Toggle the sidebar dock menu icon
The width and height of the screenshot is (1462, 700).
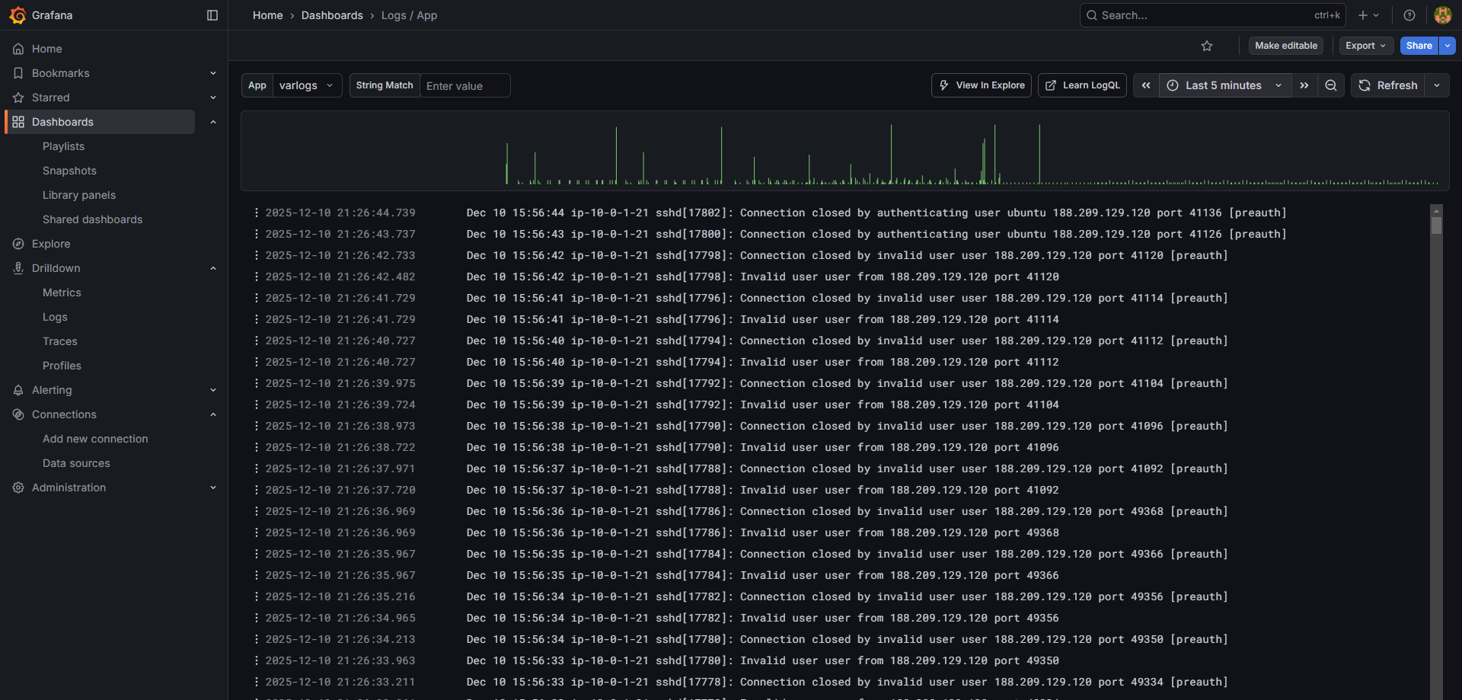212,15
